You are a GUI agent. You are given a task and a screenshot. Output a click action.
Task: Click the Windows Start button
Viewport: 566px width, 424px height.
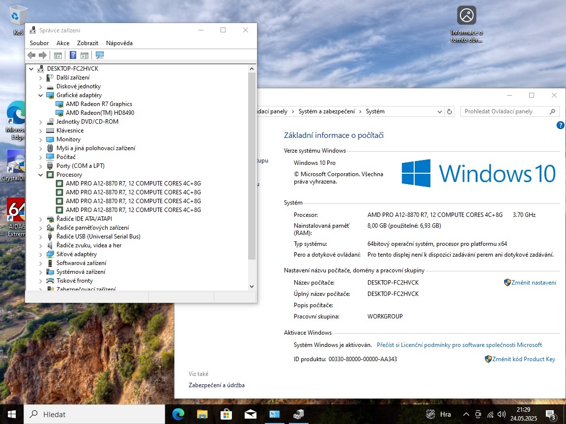(12, 414)
